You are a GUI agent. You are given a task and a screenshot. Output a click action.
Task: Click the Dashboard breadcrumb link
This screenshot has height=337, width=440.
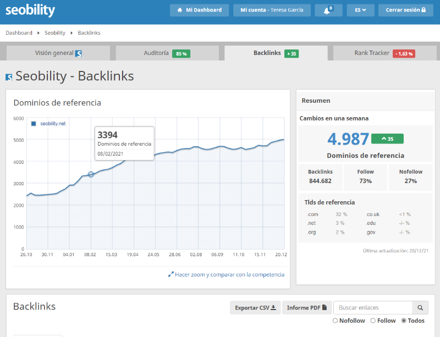pyautogui.click(x=19, y=33)
